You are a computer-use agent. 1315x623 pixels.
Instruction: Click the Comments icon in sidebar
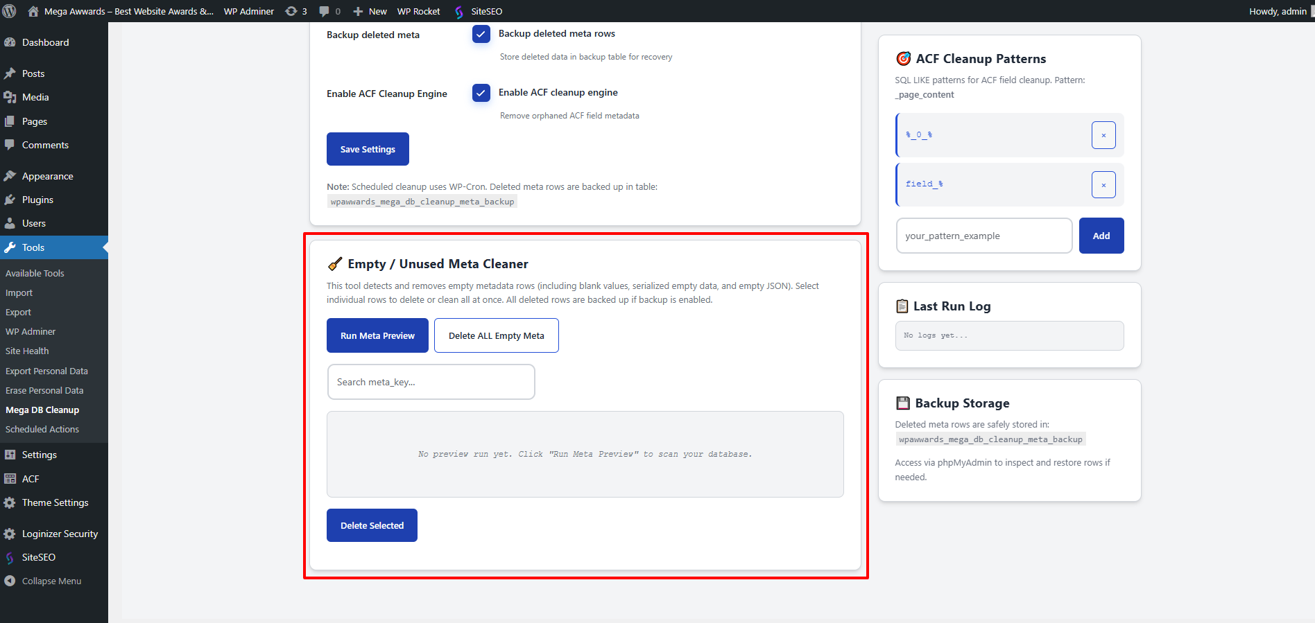10,145
